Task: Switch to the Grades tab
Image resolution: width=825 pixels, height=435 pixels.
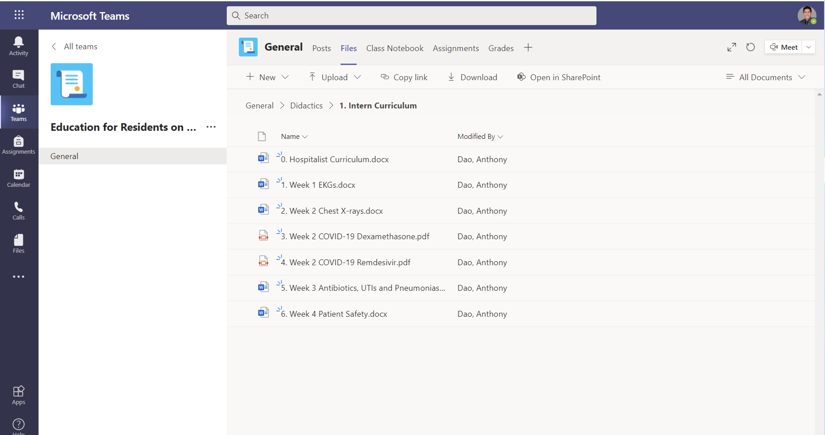Action: pos(501,48)
